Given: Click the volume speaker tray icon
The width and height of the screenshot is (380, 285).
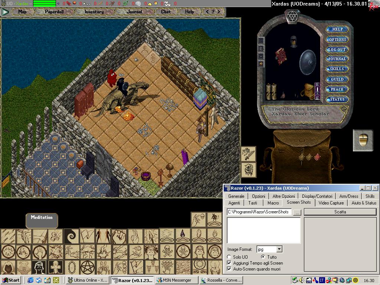Looking at the screenshot, I should 301,281.
